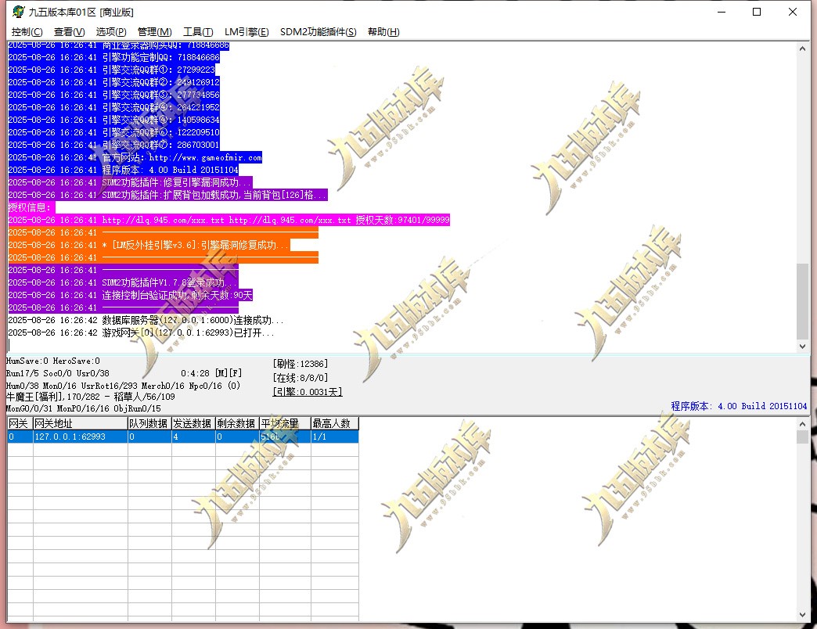817x629 pixels.
Task: Click log line 扩展背包加载成功,当前背包[126]格
Action: [167, 195]
